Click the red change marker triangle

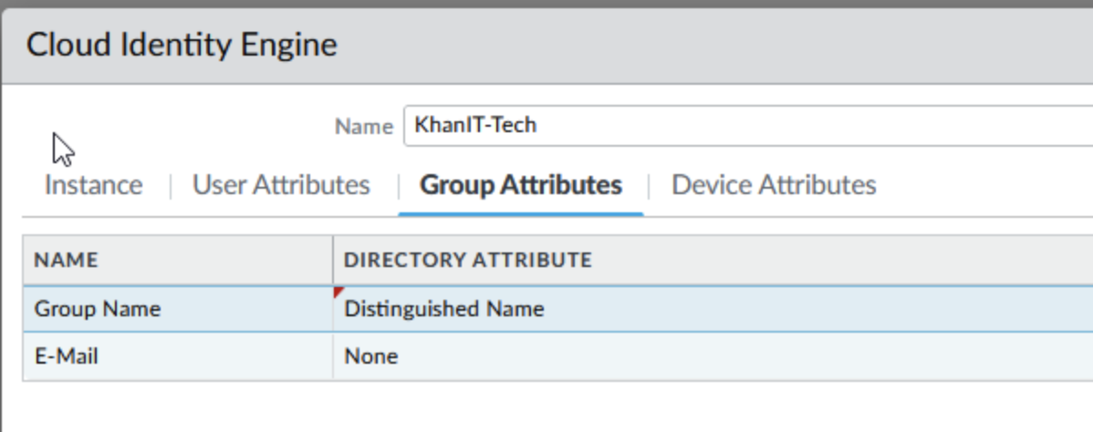(338, 292)
